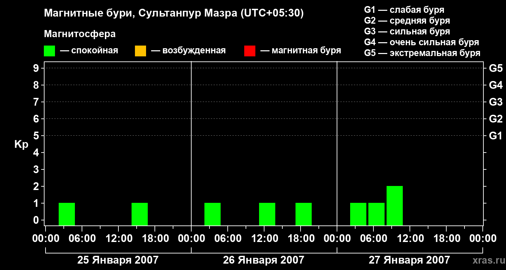Click the 'G2' right axis label
This screenshot has width=506, height=270.
(496, 119)
